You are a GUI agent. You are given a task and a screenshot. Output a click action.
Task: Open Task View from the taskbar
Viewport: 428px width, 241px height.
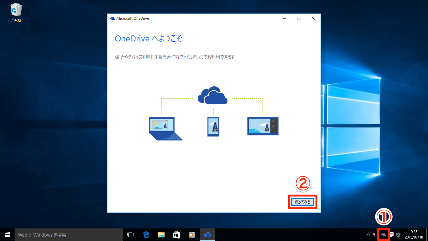pyautogui.click(x=130, y=235)
